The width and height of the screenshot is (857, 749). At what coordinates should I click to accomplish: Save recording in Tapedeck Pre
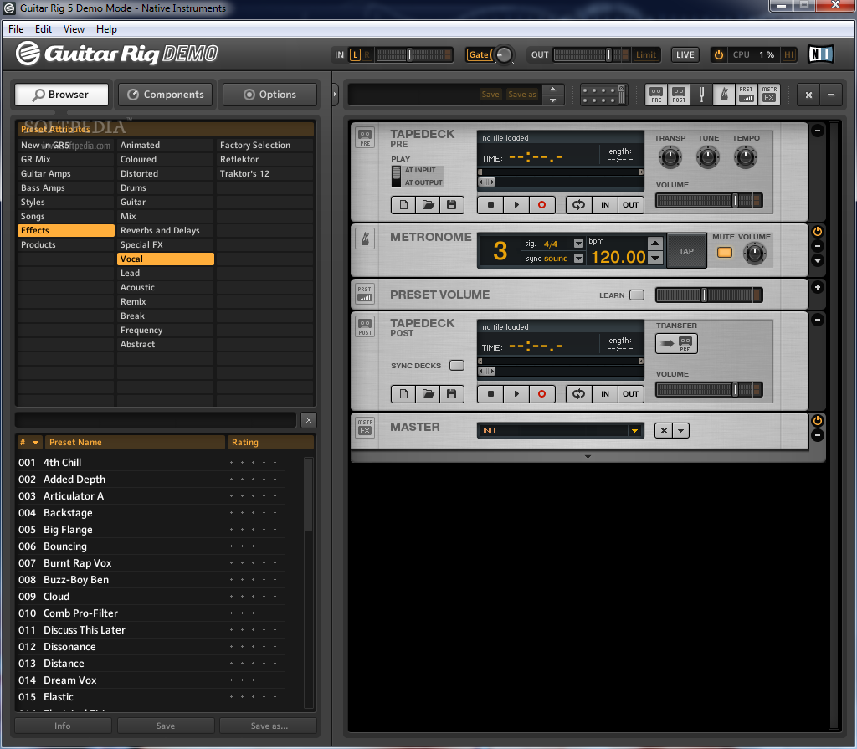[451, 204]
